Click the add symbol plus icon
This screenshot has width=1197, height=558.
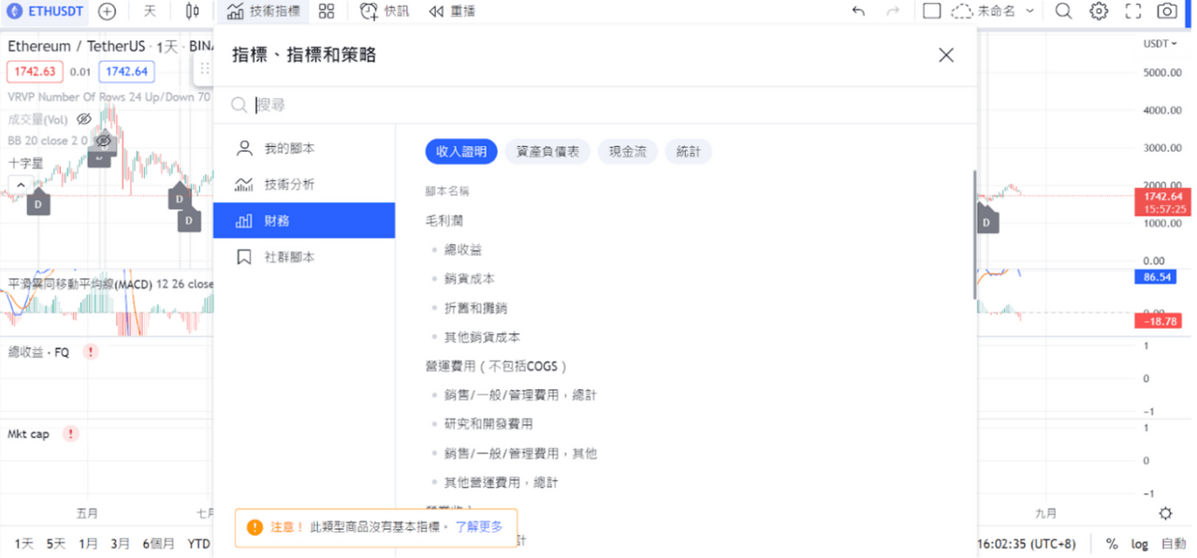coord(108,11)
